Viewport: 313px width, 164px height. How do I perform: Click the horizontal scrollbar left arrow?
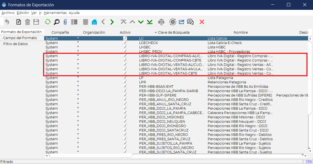pos(47,156)
